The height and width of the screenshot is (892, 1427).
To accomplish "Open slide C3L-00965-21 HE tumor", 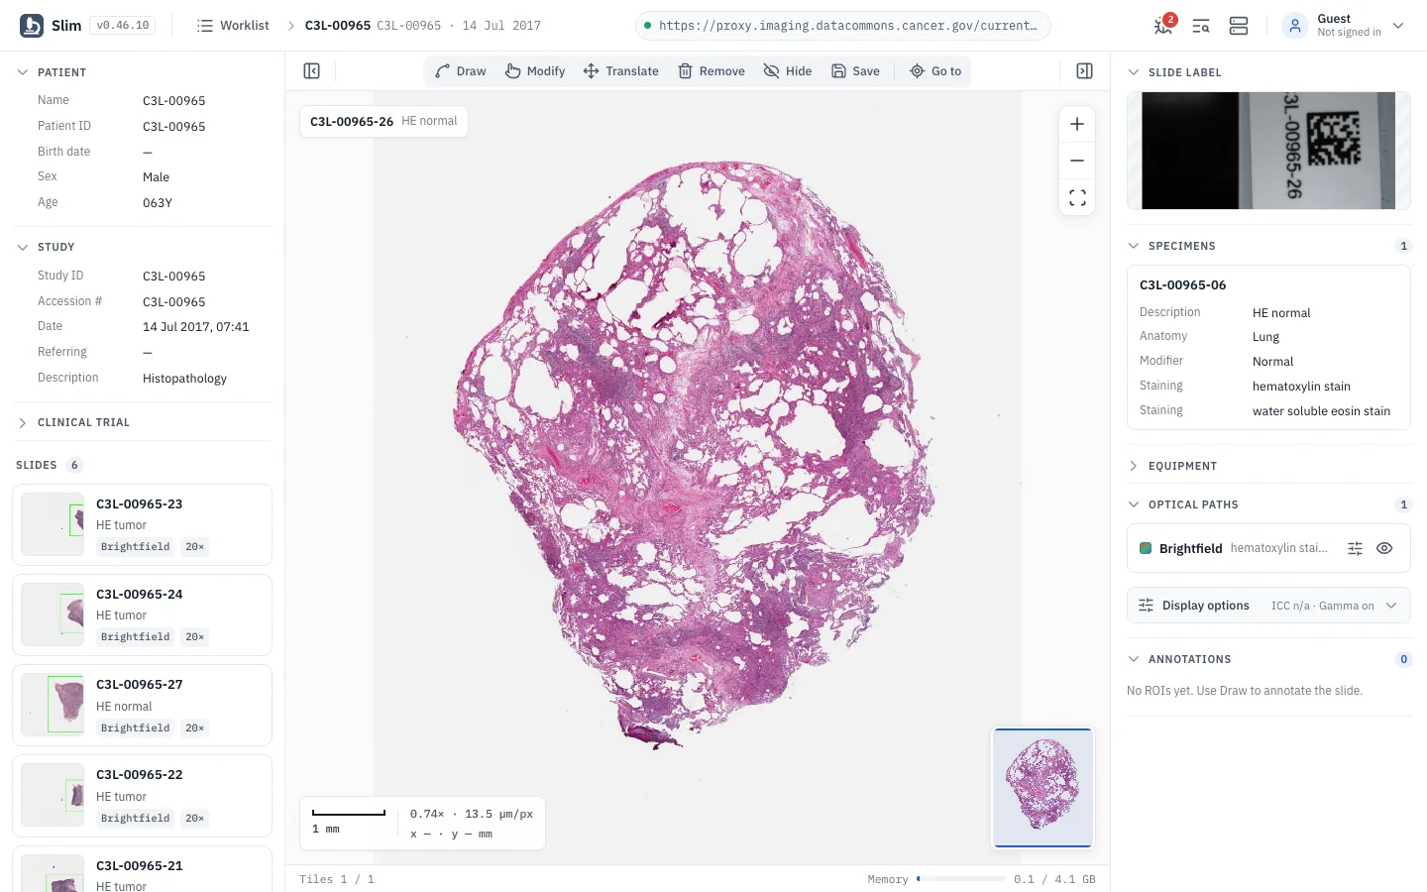I will click(x=142, y=870).
